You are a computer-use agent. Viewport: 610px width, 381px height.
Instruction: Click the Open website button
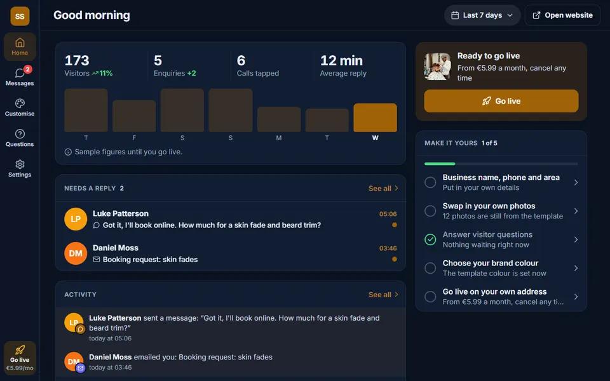point(562,15)
